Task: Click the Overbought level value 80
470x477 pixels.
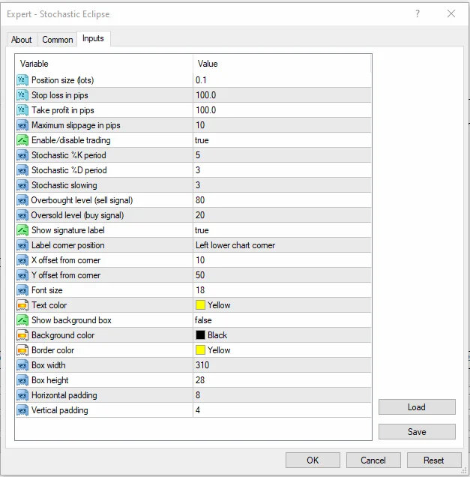Action: pyautogui.click(x=282, y=200)
